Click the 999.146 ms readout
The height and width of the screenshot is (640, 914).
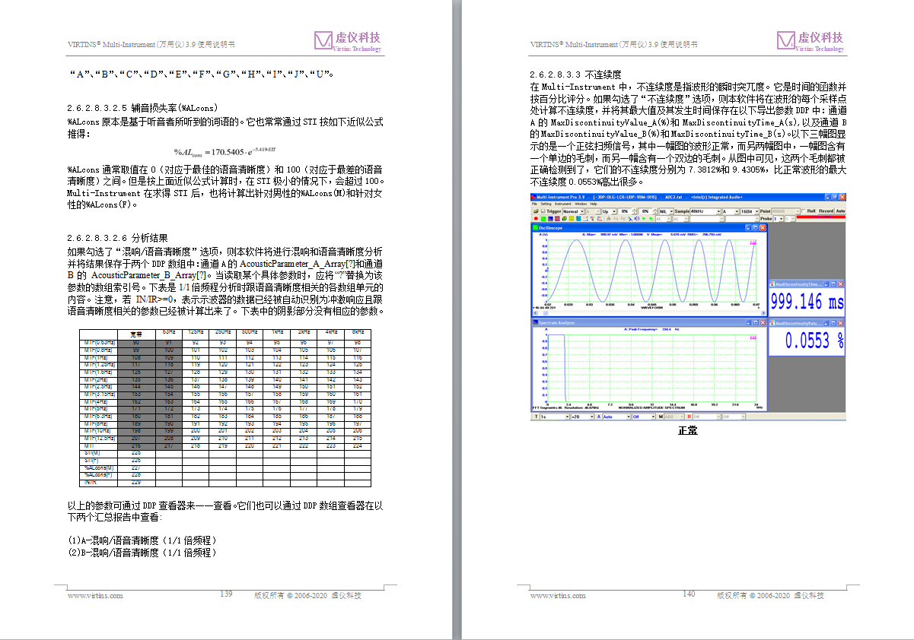[807, 302]
